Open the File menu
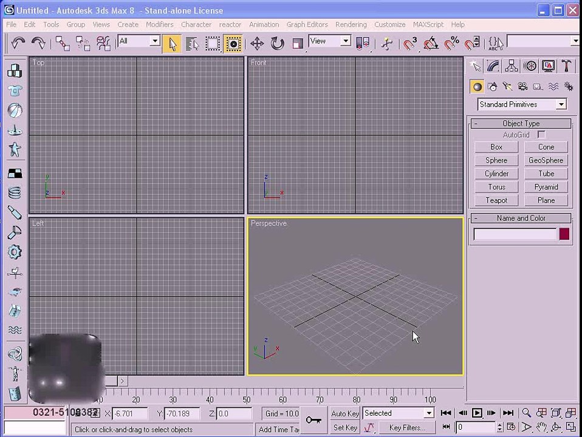This screenshot has width=582, height=437. coord(11,24)
